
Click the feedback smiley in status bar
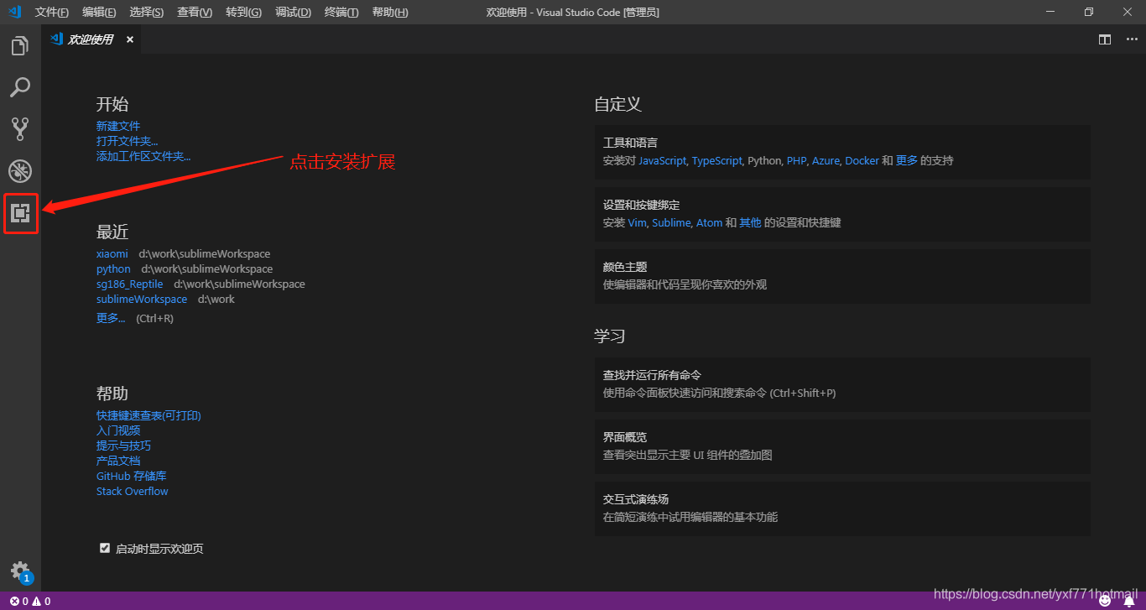click(x=1105, y=601)
